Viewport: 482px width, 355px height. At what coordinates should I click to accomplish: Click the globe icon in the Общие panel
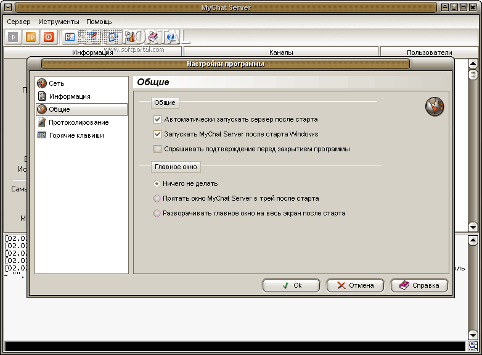pos(435,107)
